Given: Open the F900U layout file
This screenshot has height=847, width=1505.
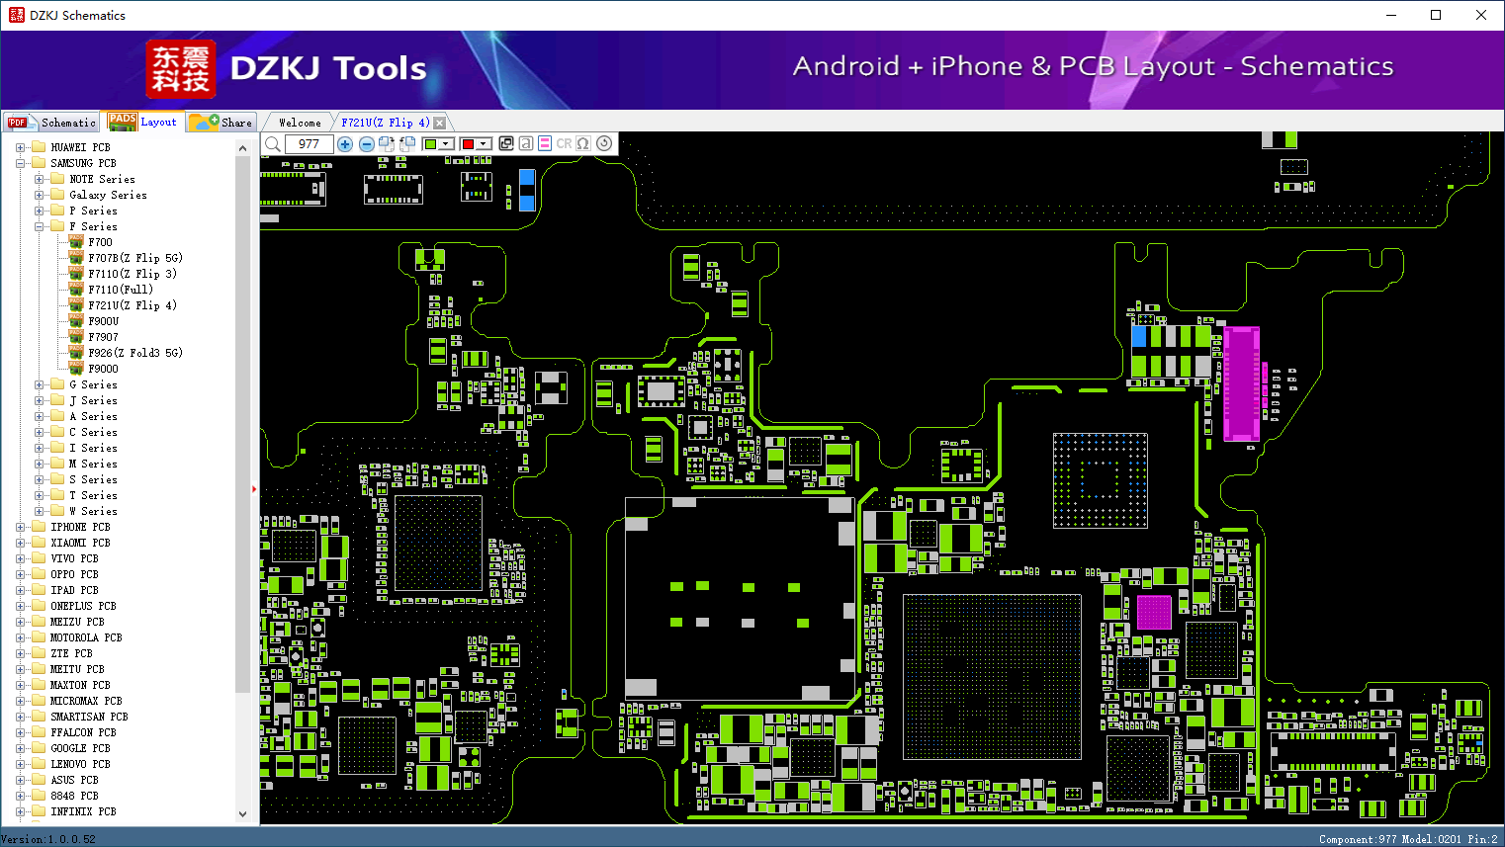Looking at the screenshot, I should tap(103, 321).
